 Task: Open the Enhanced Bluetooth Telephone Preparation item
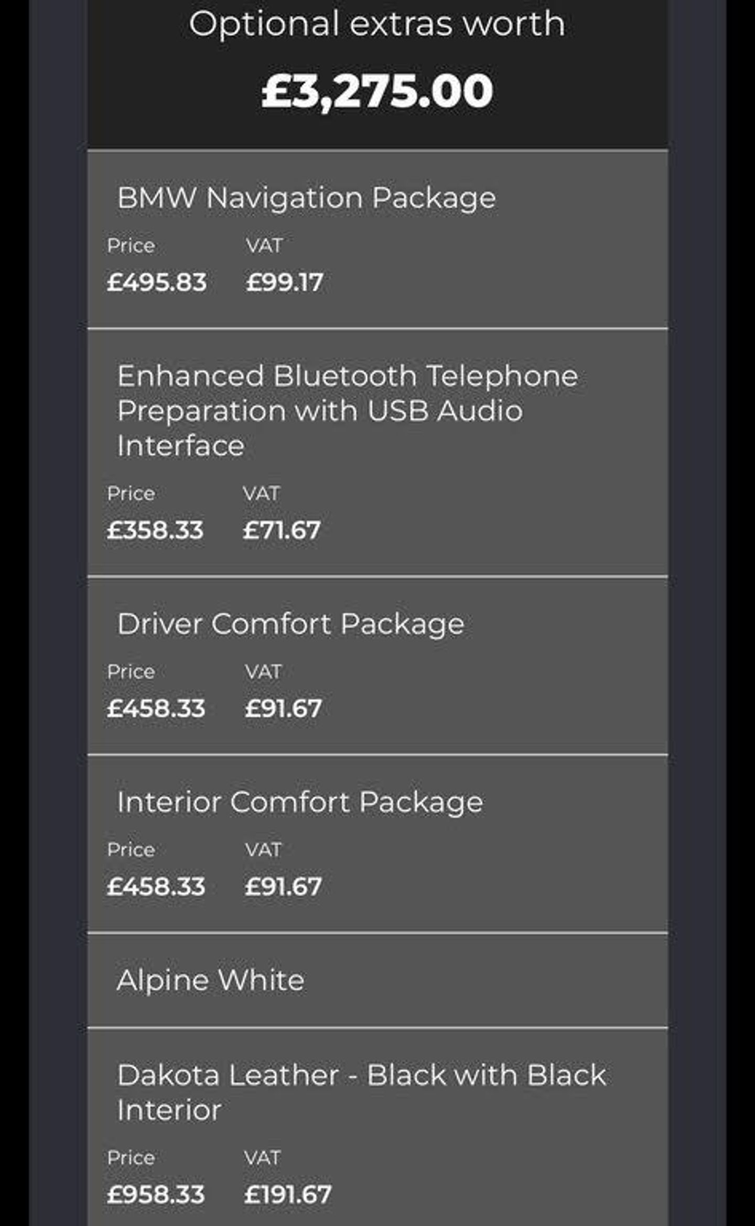coord(347,411)
